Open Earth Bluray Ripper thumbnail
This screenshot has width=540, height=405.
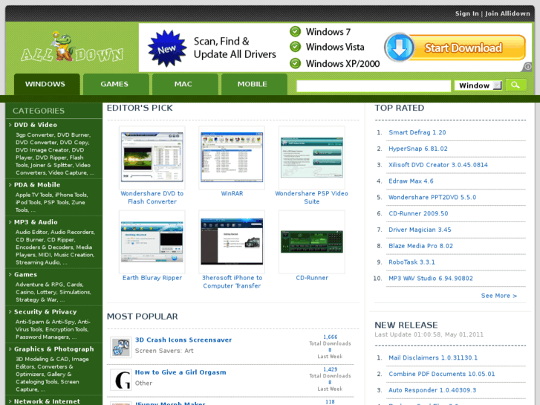tap(152, 242)
